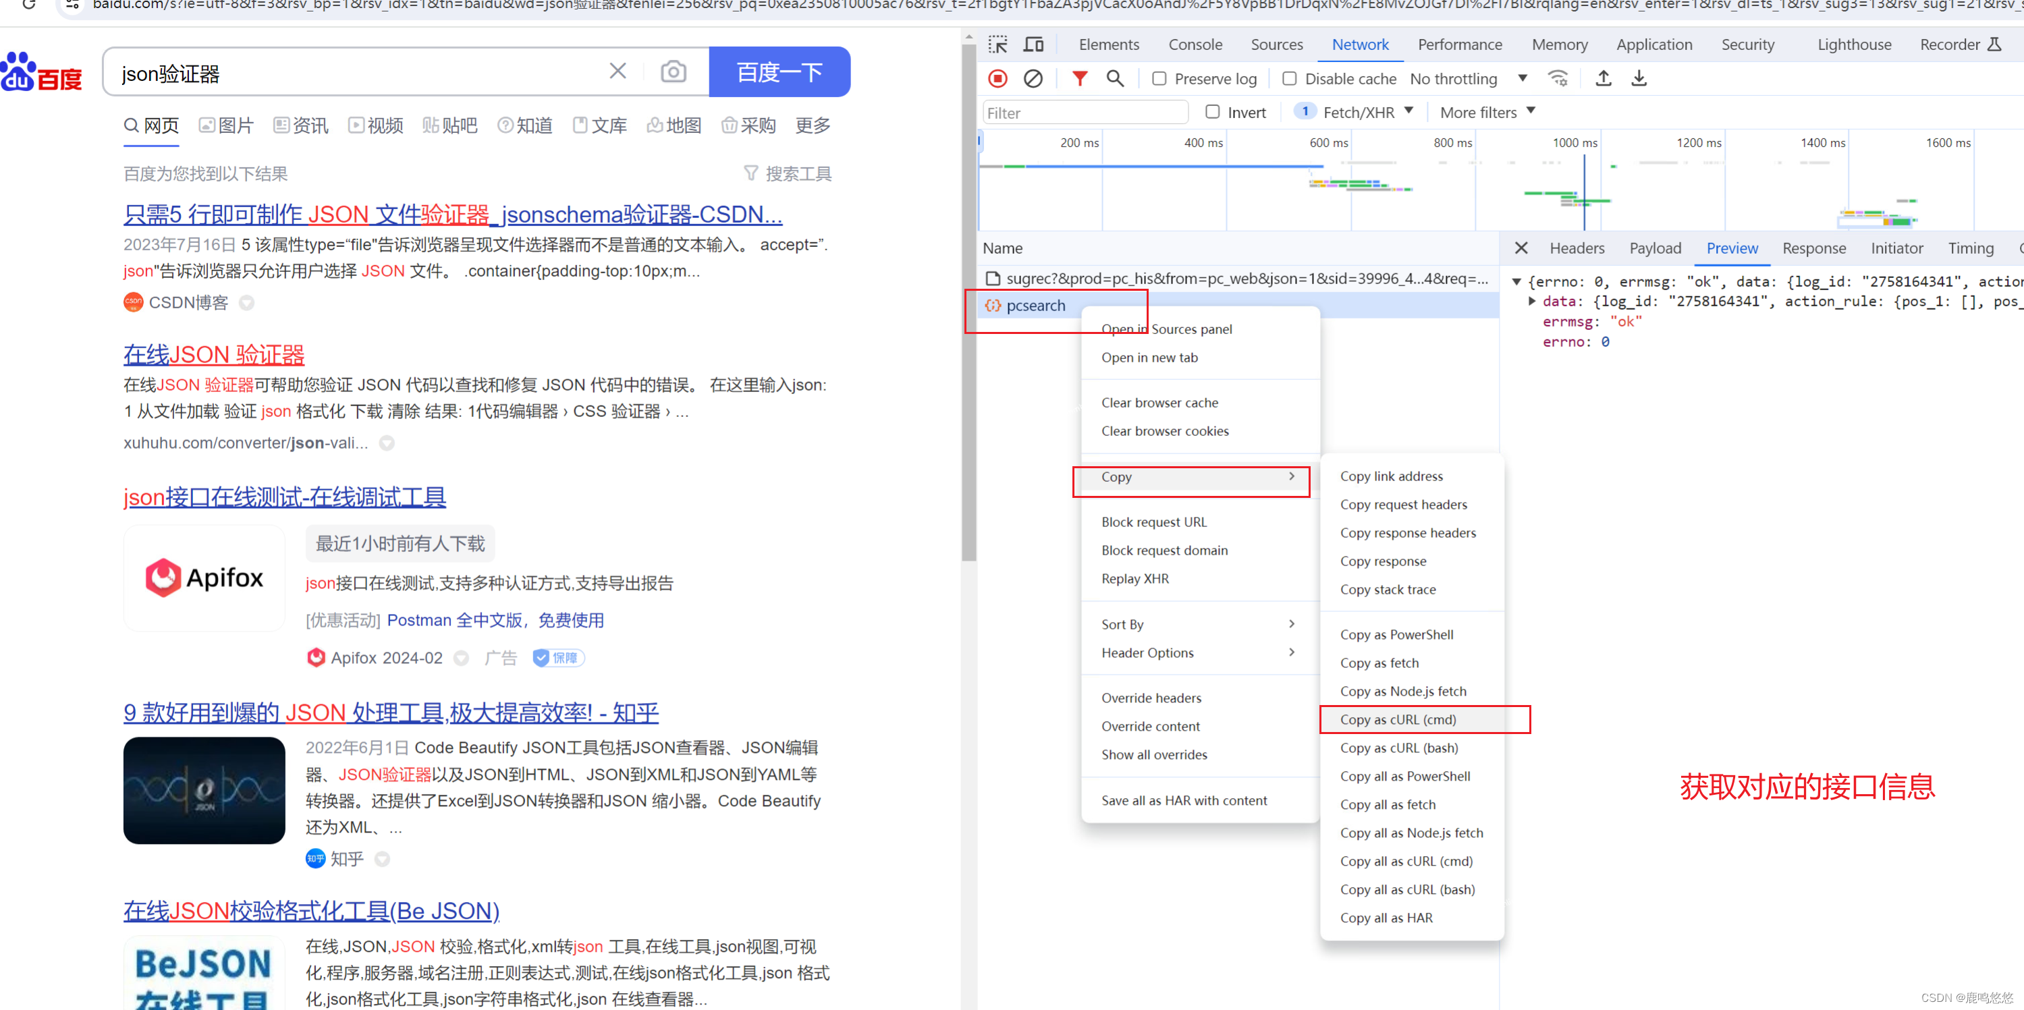Select Clear browser cookies
This screenshot has height=1010, width=2024.
(1199, 431)
